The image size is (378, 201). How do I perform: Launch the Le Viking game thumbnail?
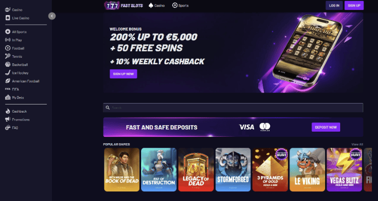click(x=307, y=169)
